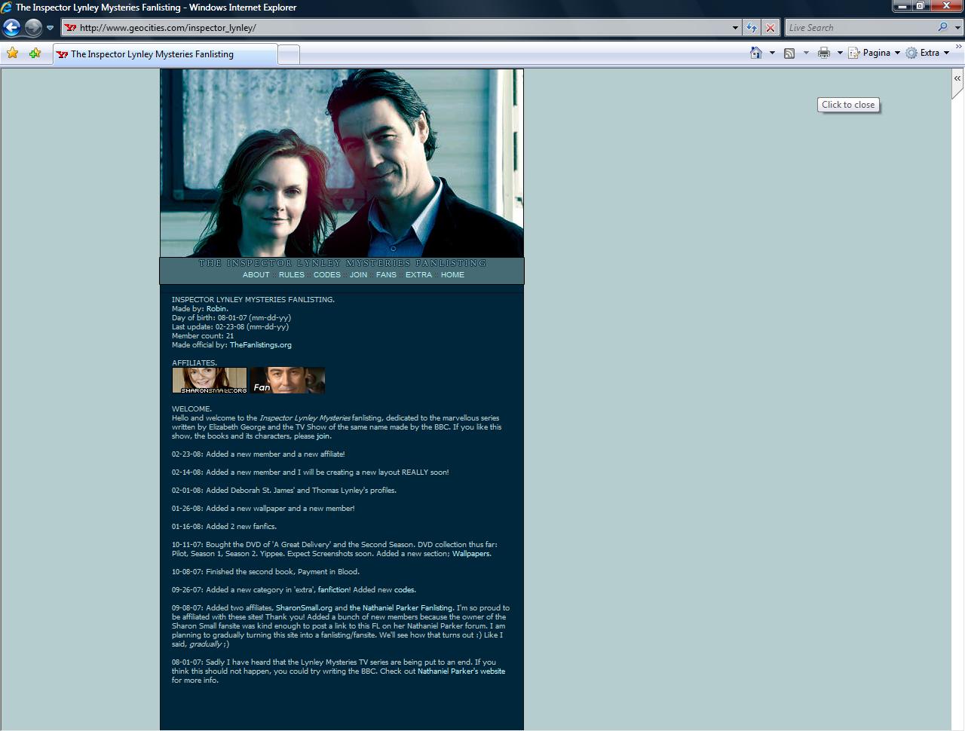Click the Home page icon

[756, 53]
